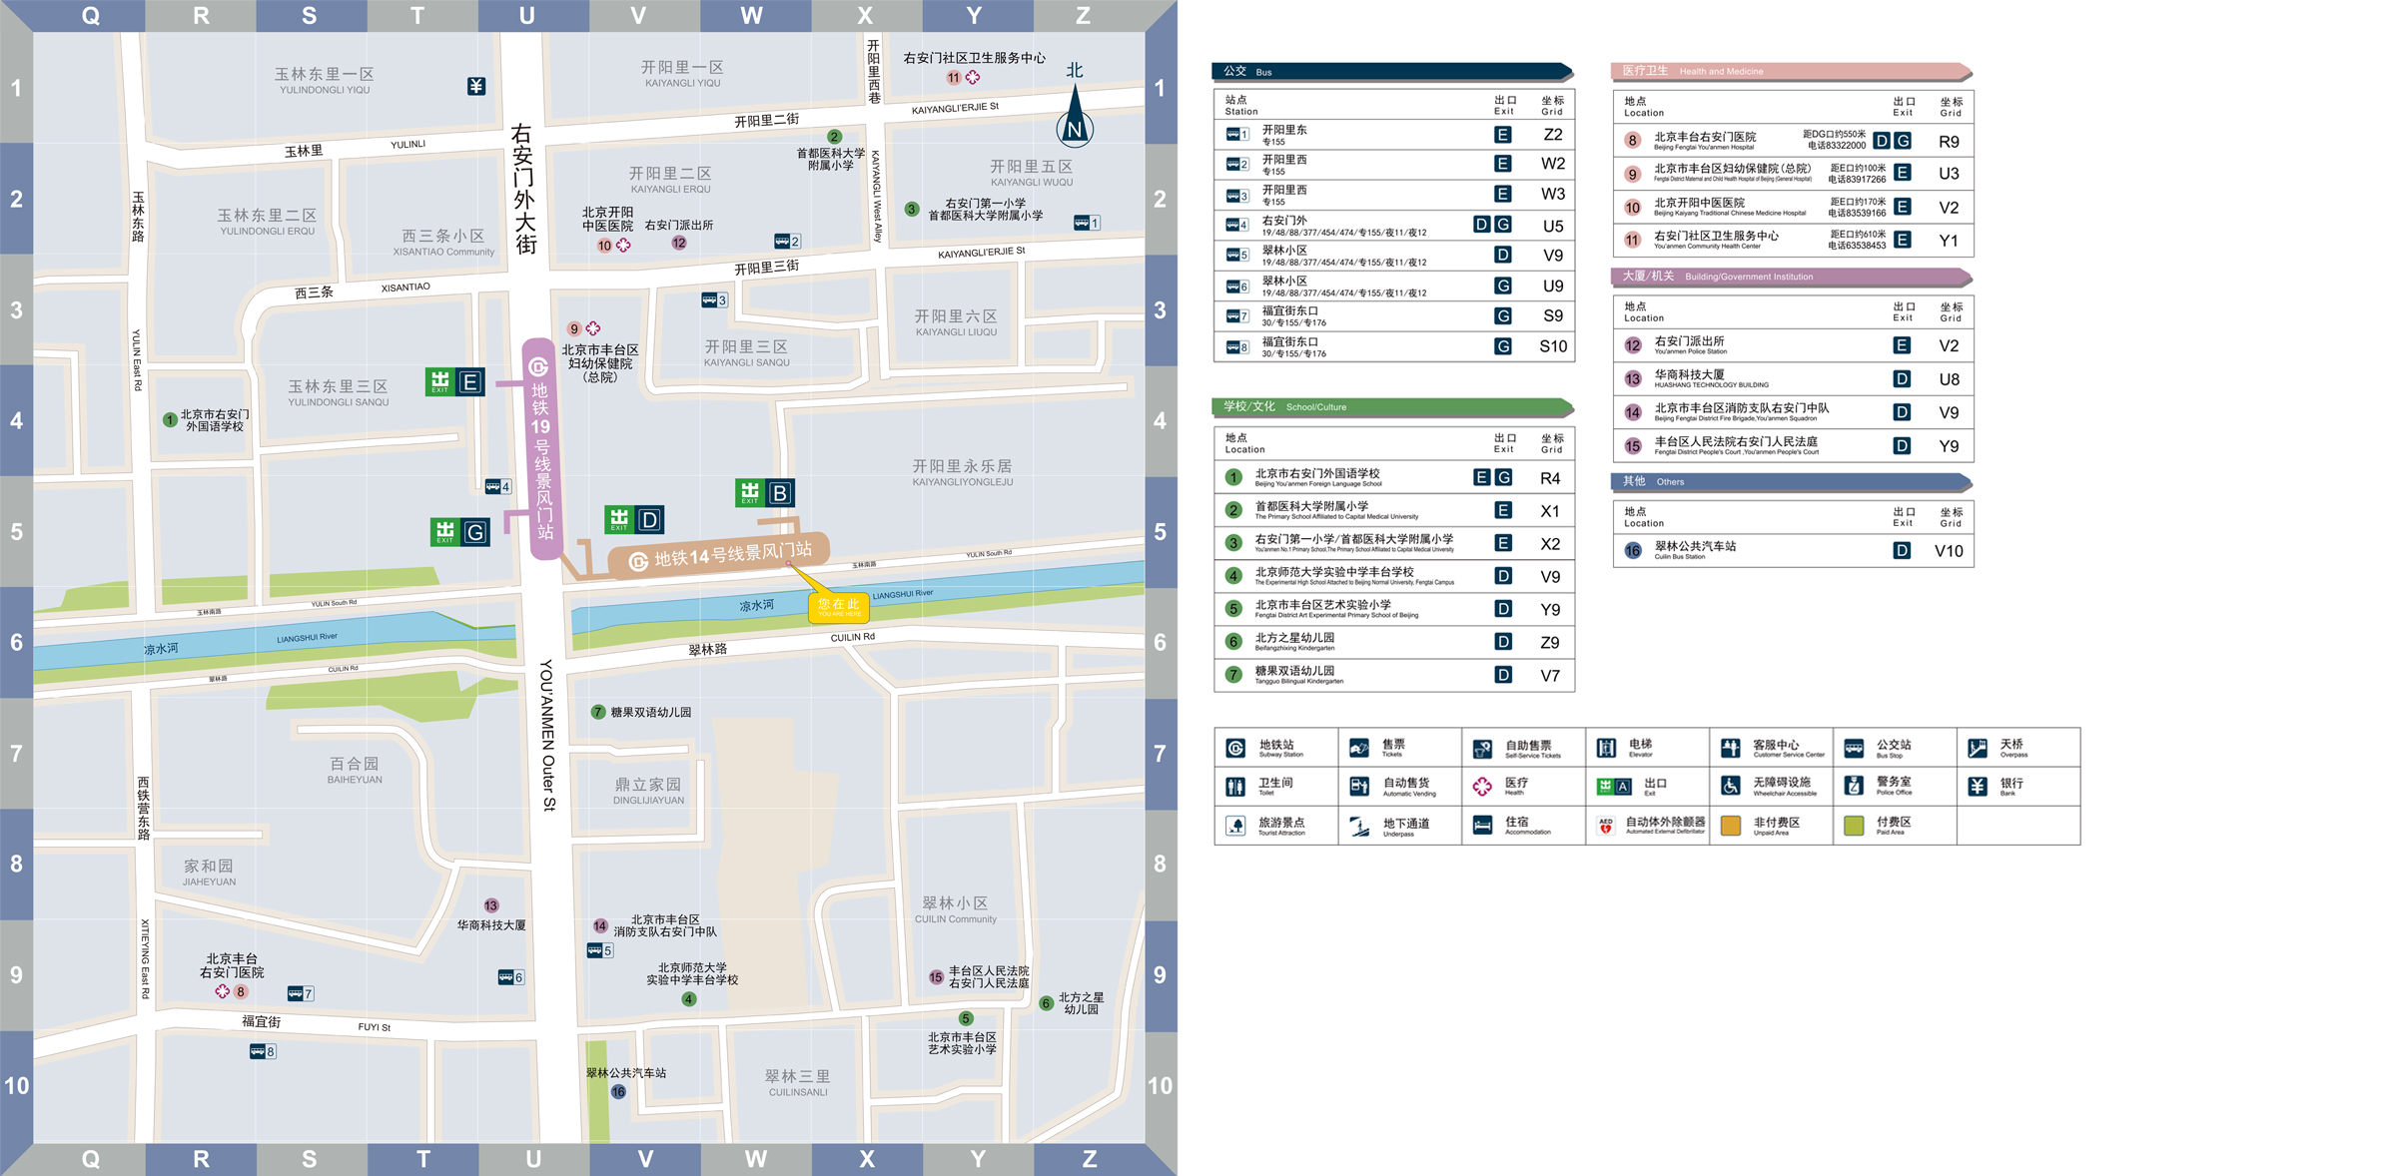
Task: Click bus stop 5 icon on the map
Action: point(599,950)
